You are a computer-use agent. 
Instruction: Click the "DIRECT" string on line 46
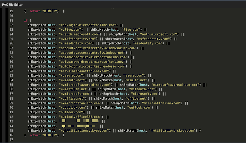[50, 135]
